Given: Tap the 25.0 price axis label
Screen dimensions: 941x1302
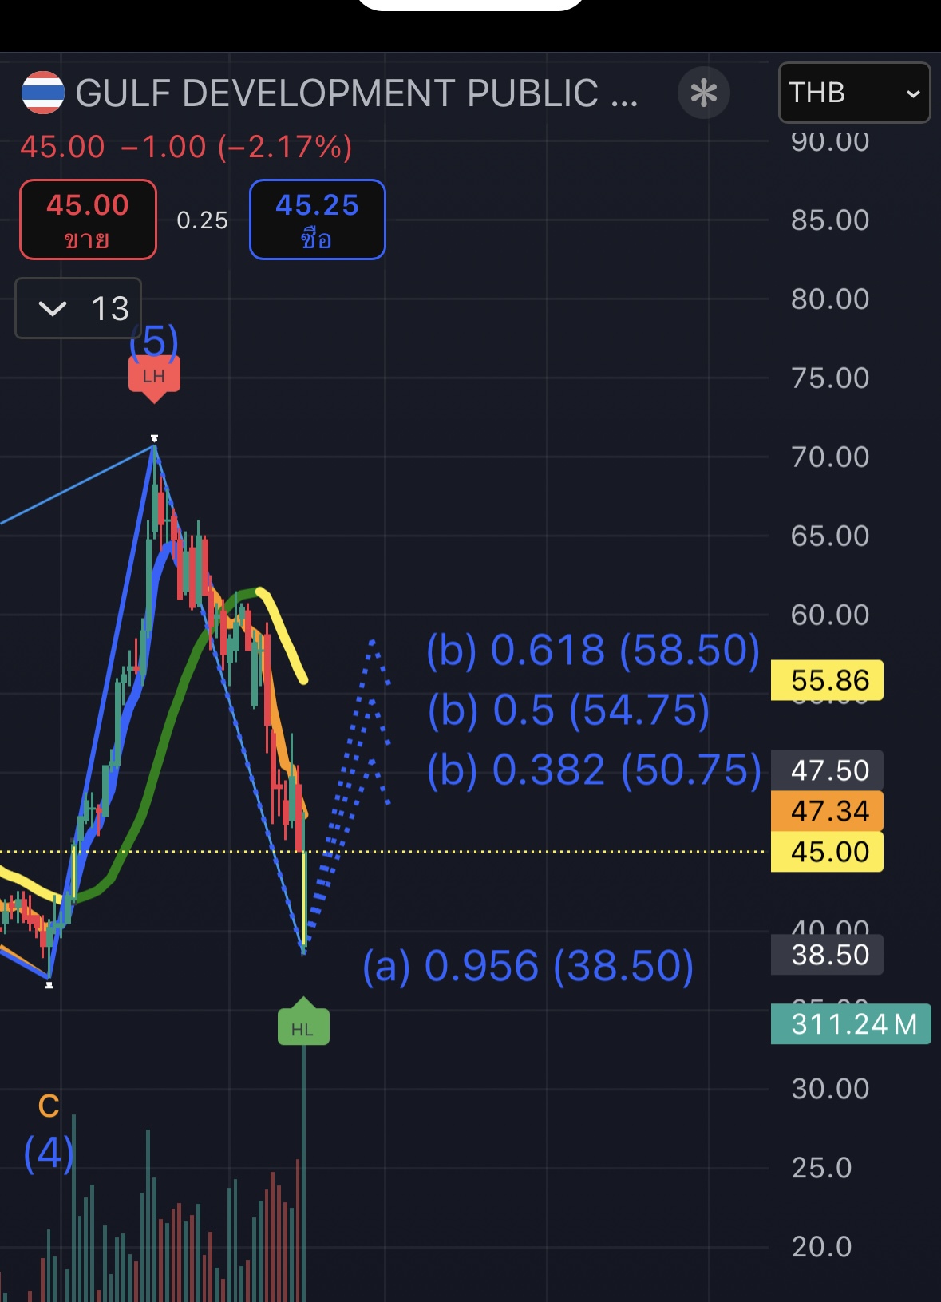Looking at the screenshot, I should 822,1168.
